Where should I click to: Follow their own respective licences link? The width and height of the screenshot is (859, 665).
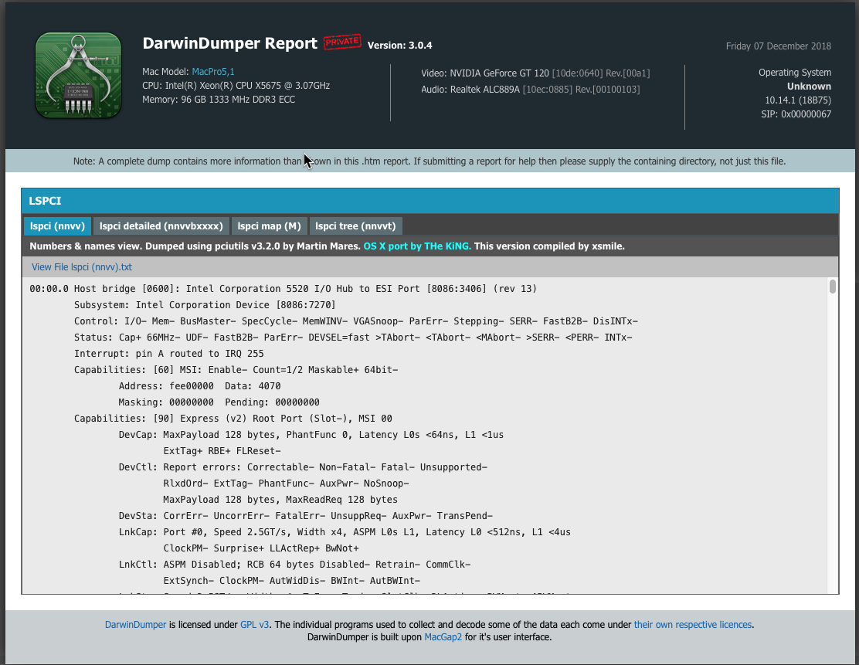(693, 625)
